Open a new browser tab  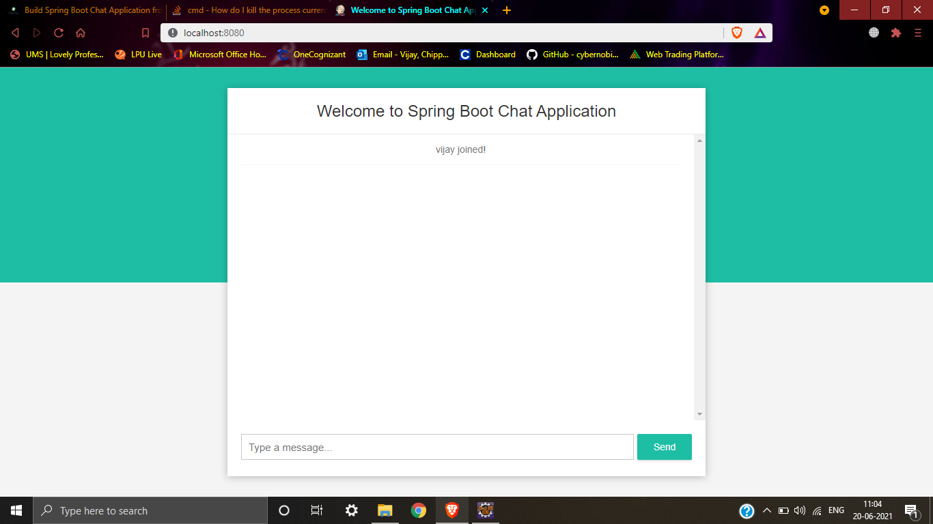coord(507,10)
